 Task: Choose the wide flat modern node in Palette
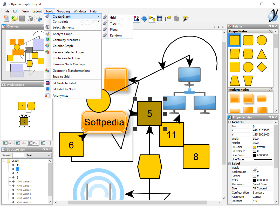(262, 99)
